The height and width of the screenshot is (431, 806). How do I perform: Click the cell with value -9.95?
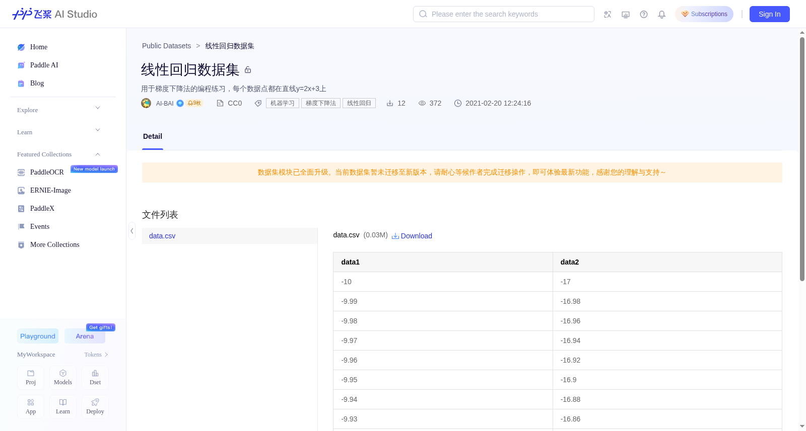coord(443,380)
